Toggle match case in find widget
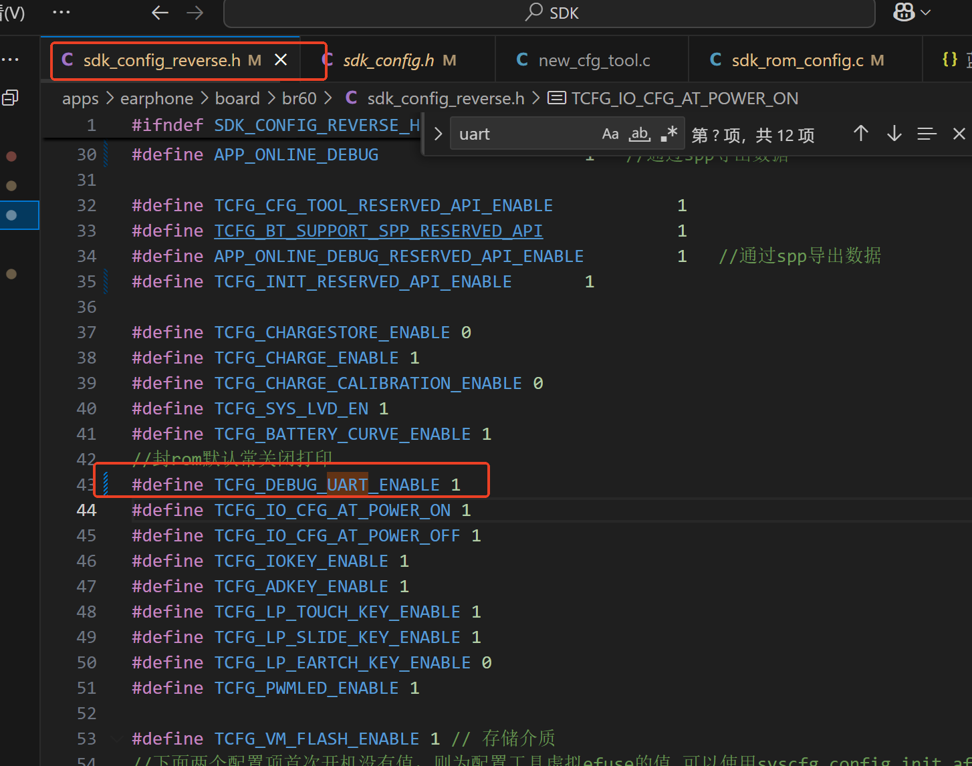Image resolution: width=972 pixels, height=766 pixels. (x=610, y=134)
